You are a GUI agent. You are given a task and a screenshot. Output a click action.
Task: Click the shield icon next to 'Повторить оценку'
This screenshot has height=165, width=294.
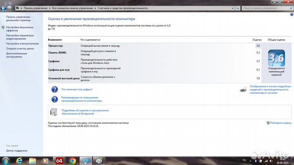267,123
